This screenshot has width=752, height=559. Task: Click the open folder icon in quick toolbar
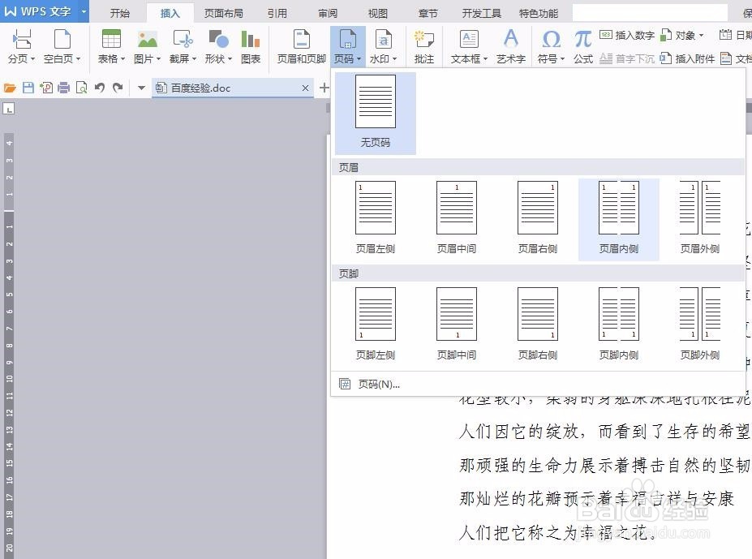coord(10,88)
